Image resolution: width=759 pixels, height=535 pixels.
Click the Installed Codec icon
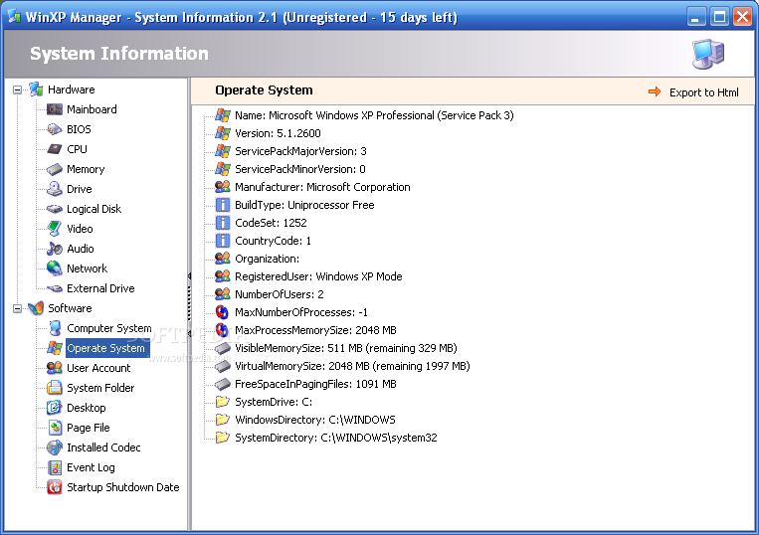pyautogui.click(x=54, y=447)
